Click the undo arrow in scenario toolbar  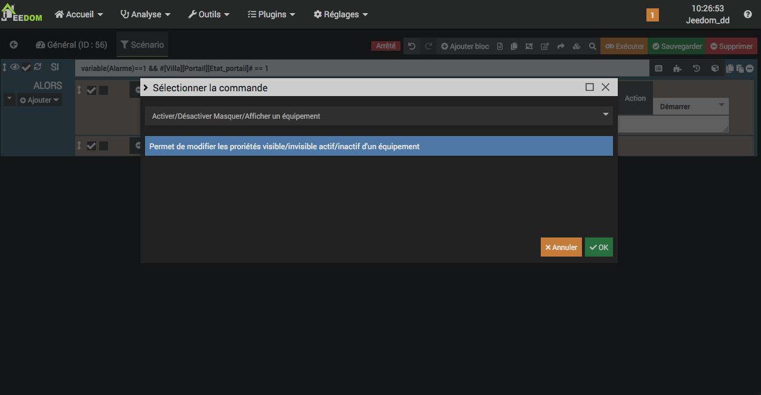(411, 46)
